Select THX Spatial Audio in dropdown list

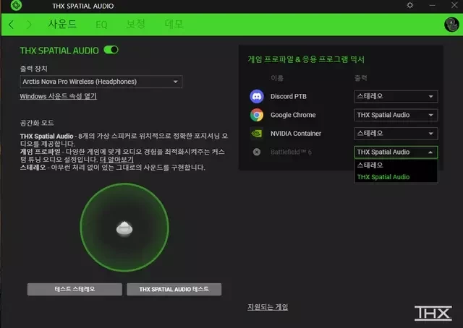[396, 177]
